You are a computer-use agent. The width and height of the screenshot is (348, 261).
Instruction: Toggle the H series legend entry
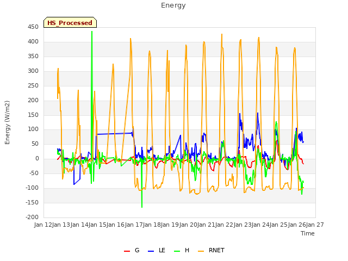(182, 250)
